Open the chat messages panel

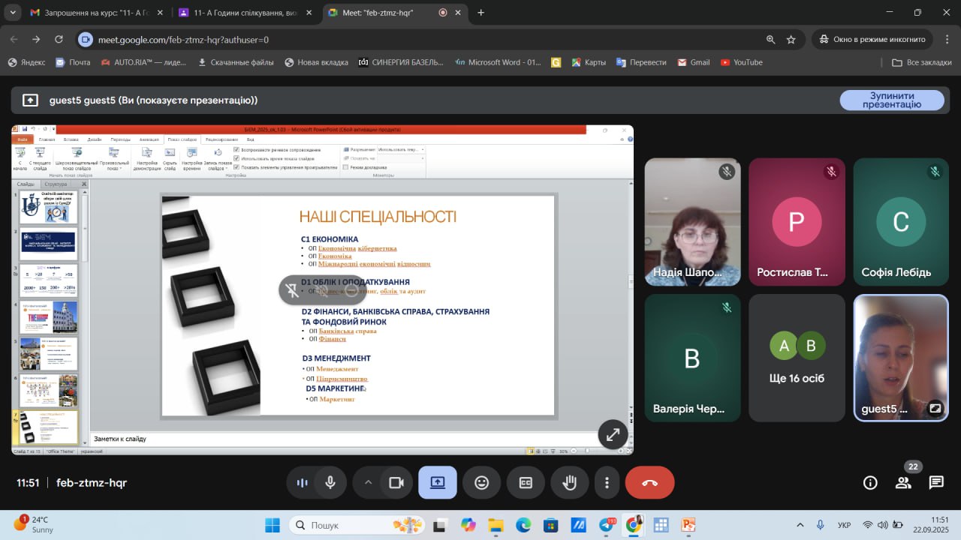(936, 483)
